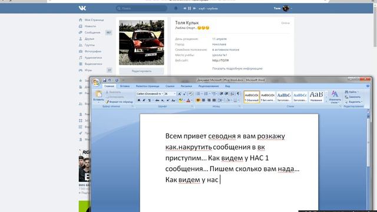
Task: Click Редактировать button under VK avatar
Action: click(x=141, y=71)
